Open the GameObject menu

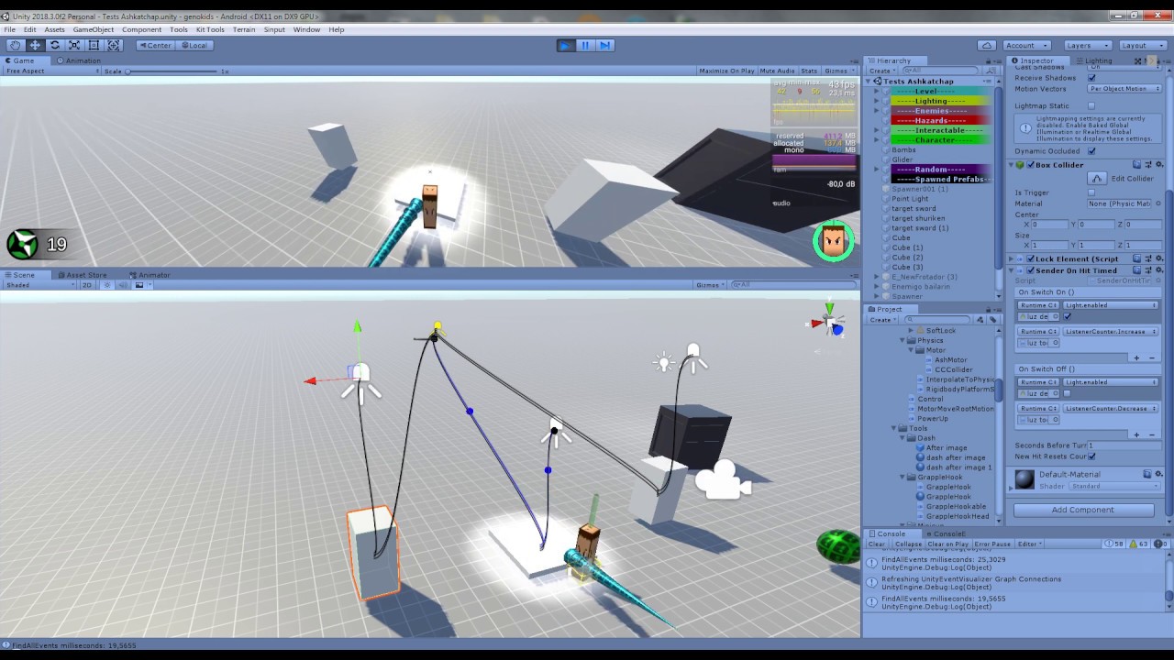point(94,29)
